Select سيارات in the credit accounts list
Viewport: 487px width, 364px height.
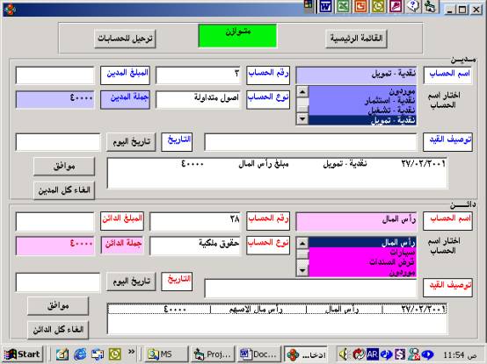(x=362, y=253)
